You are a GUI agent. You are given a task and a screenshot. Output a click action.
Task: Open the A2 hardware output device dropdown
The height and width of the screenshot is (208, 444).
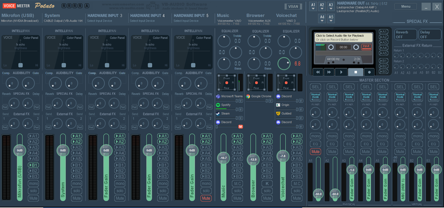coord(322,6)
